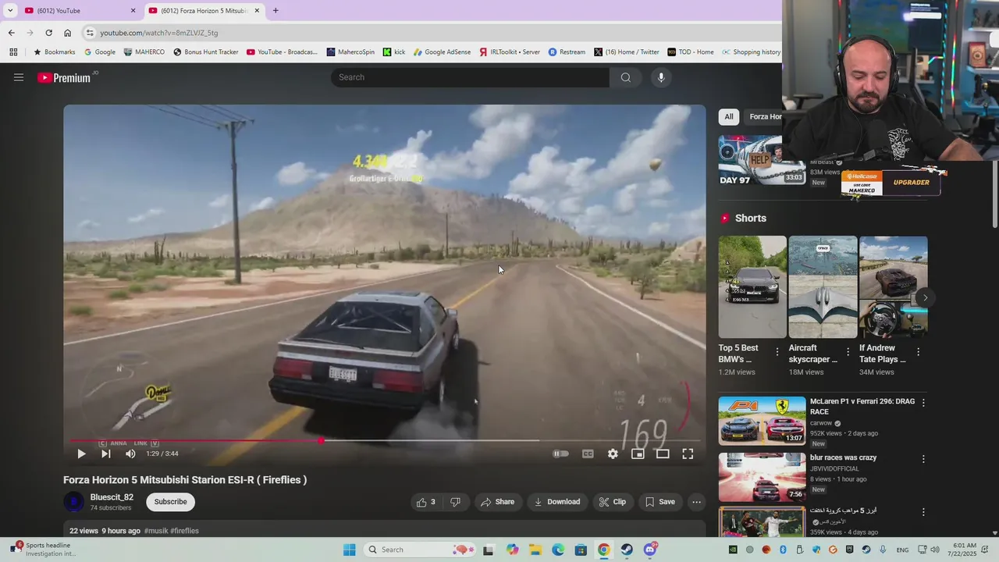The width and height of the screenshot is (999, 562).
Task: Share this video
Action: (x=497, y=502)
